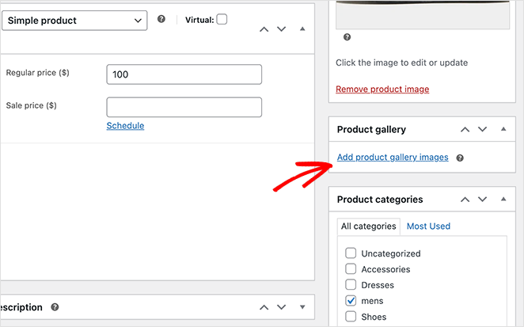Move Product categories panel down
This screenshot has height=327, width=524.
pyautogui.click(x=482, y=200)
